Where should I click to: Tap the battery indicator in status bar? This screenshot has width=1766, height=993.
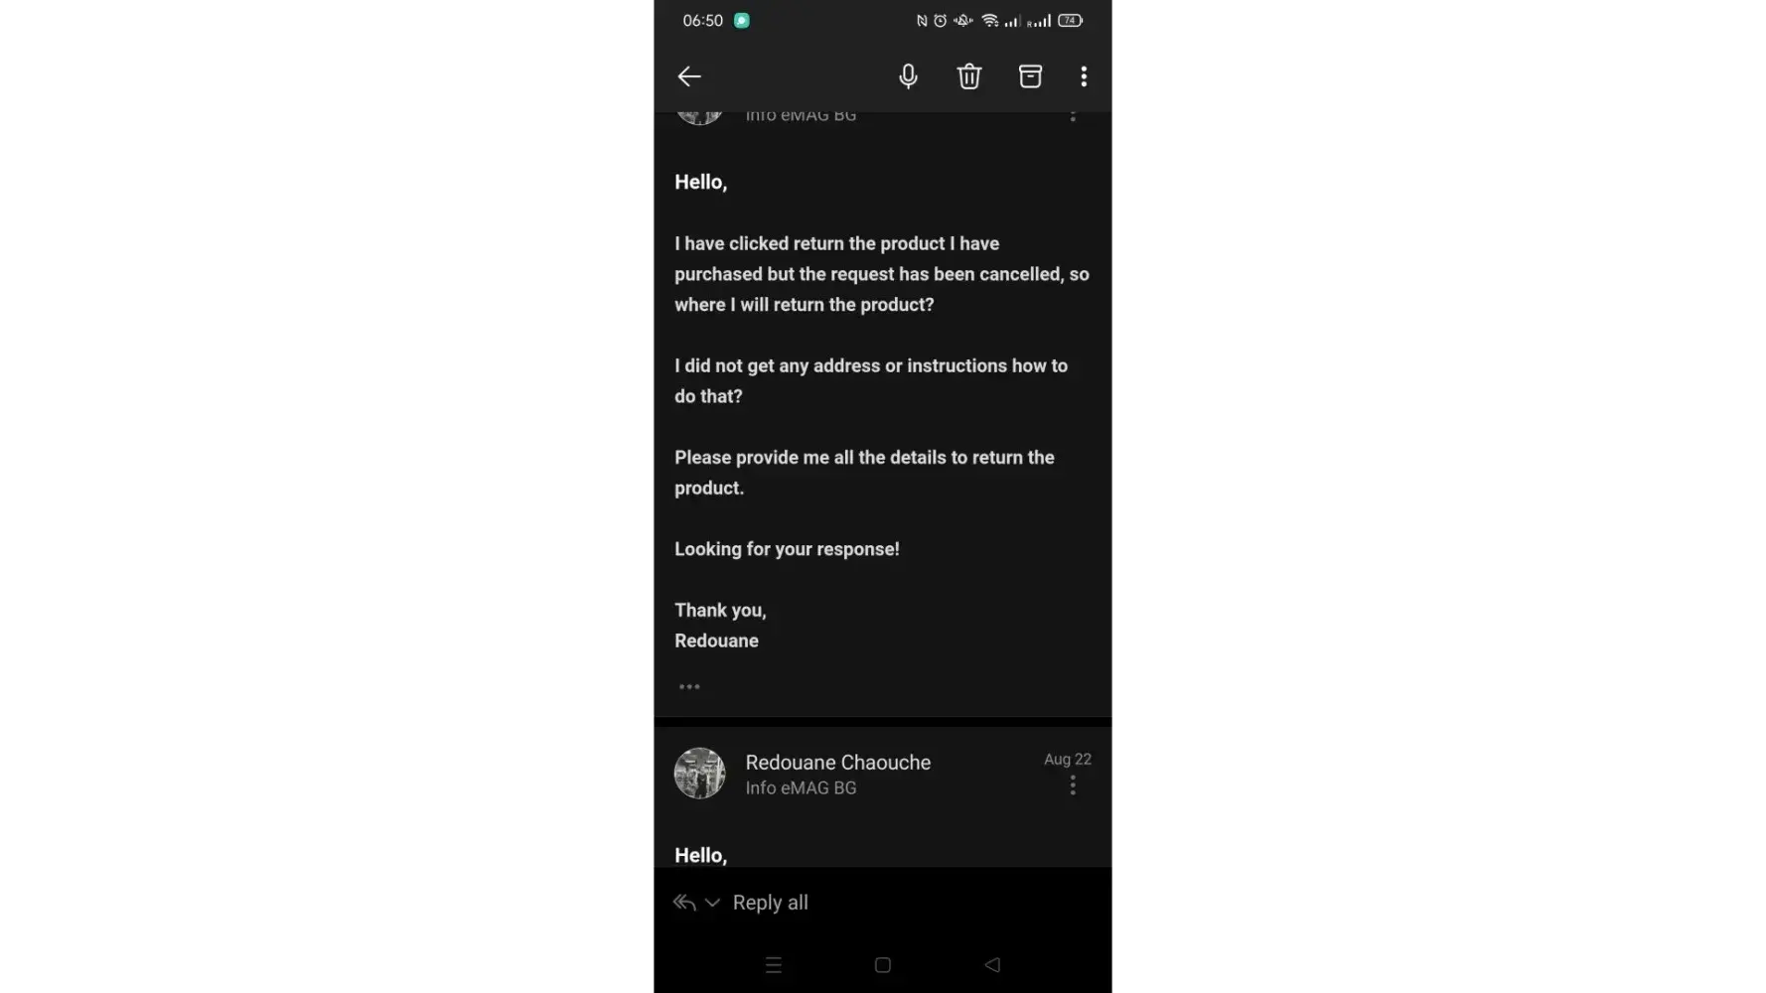pos(1070,20)
